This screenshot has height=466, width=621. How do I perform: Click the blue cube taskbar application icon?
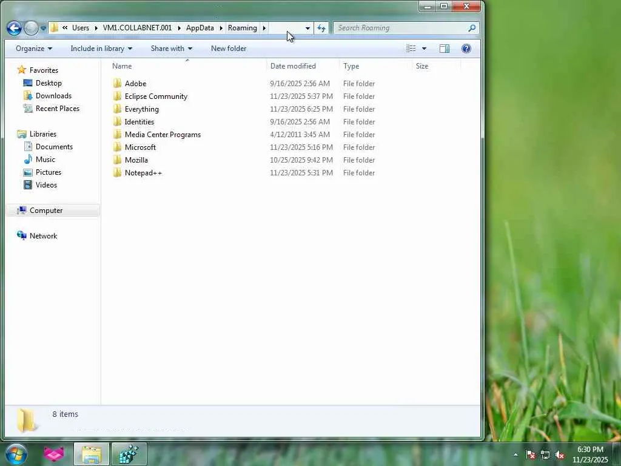129,454
